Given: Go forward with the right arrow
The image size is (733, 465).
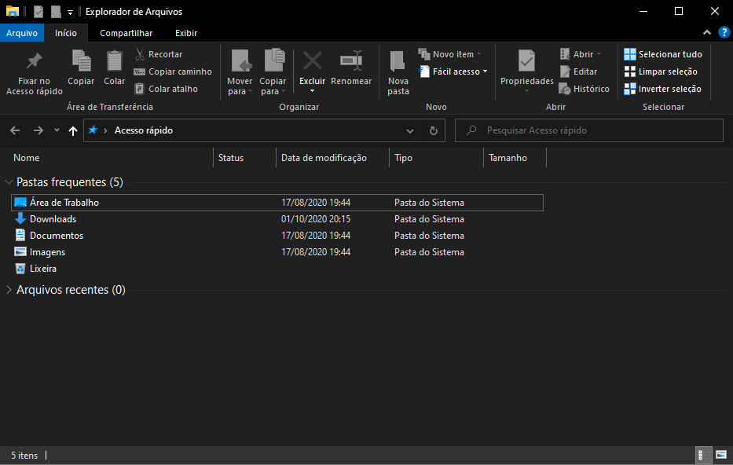Looking at the screenshot, I should (x=38, y=130).
